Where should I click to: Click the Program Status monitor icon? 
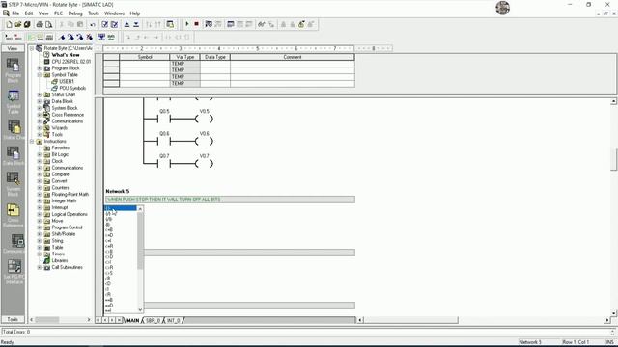(x=209, y=24)
